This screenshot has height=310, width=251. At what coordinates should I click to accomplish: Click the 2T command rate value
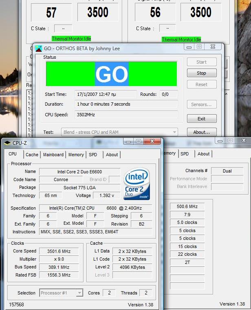tap(187, 262)
